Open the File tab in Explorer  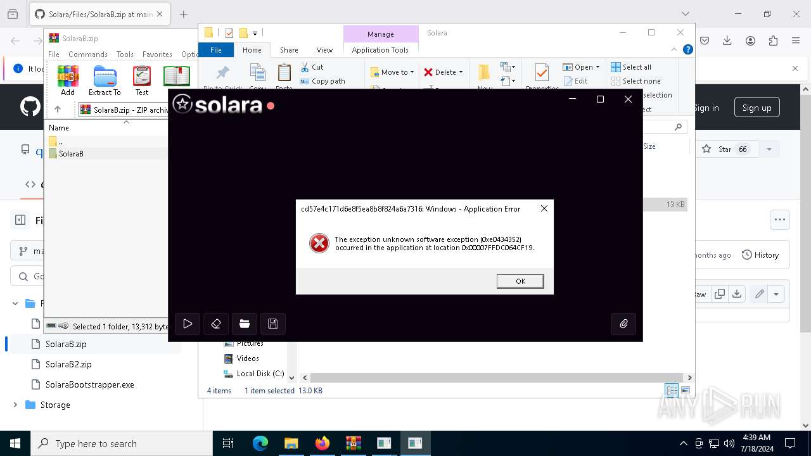(x=216, y=50)
